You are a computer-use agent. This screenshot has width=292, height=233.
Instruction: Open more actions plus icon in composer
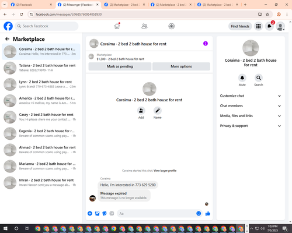(90, 214)
